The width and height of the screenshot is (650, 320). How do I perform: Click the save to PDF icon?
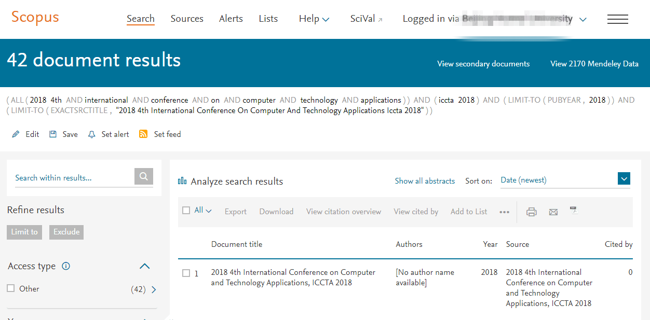pyautogui.click(x=574, y=211)
